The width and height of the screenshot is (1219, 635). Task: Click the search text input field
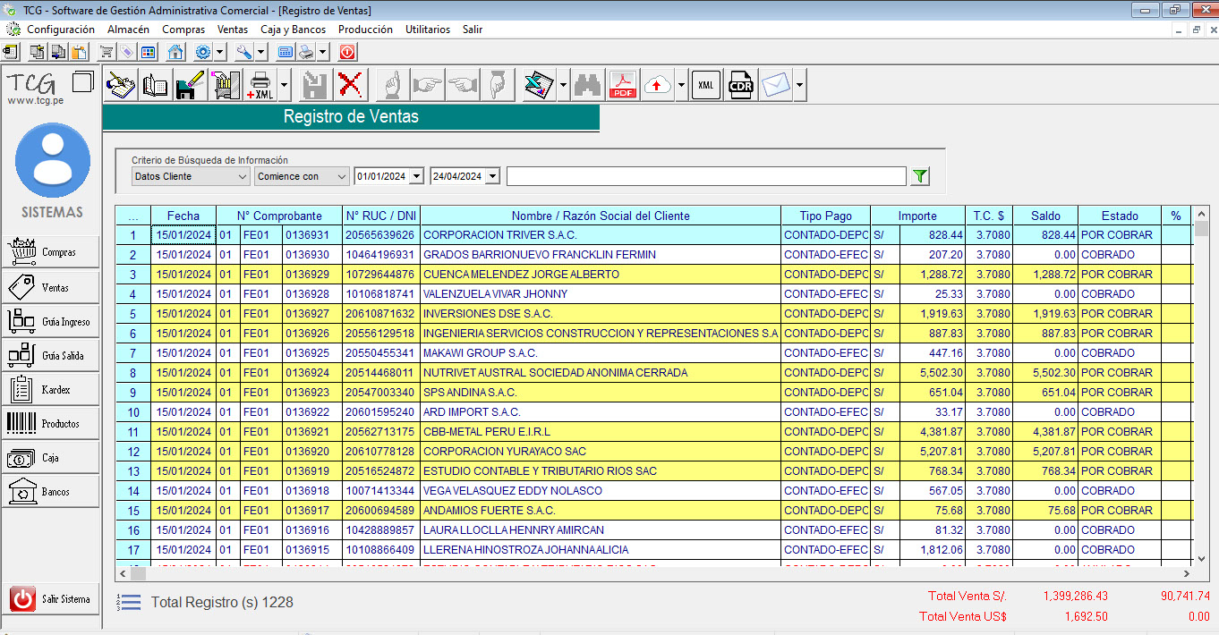(705, 176)
